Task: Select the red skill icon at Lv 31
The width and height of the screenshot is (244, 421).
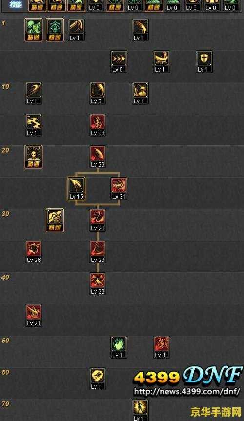Action: pos(119,188)
